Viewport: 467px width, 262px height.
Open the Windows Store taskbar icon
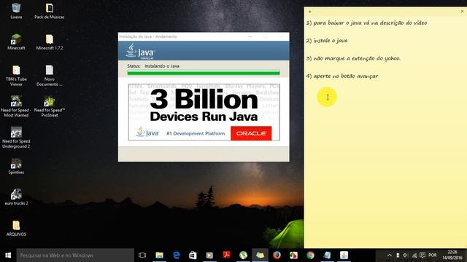pyautogui.click(x=193, y=255)
